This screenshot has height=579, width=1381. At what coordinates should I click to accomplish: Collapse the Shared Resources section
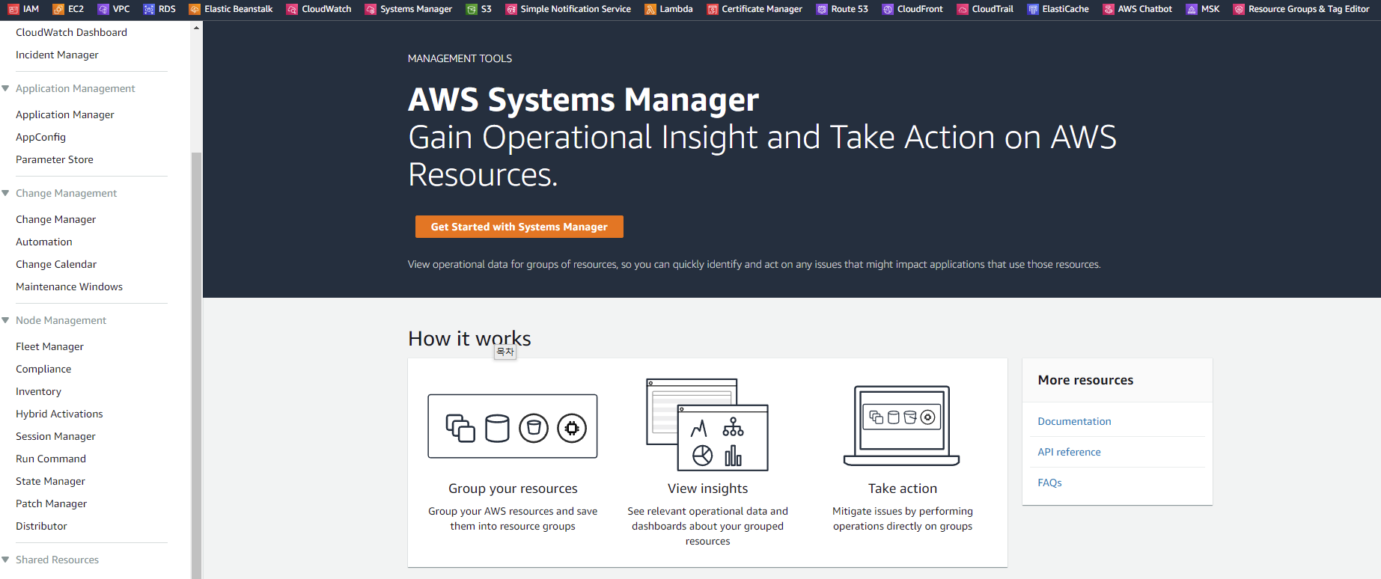coord(5,560)
